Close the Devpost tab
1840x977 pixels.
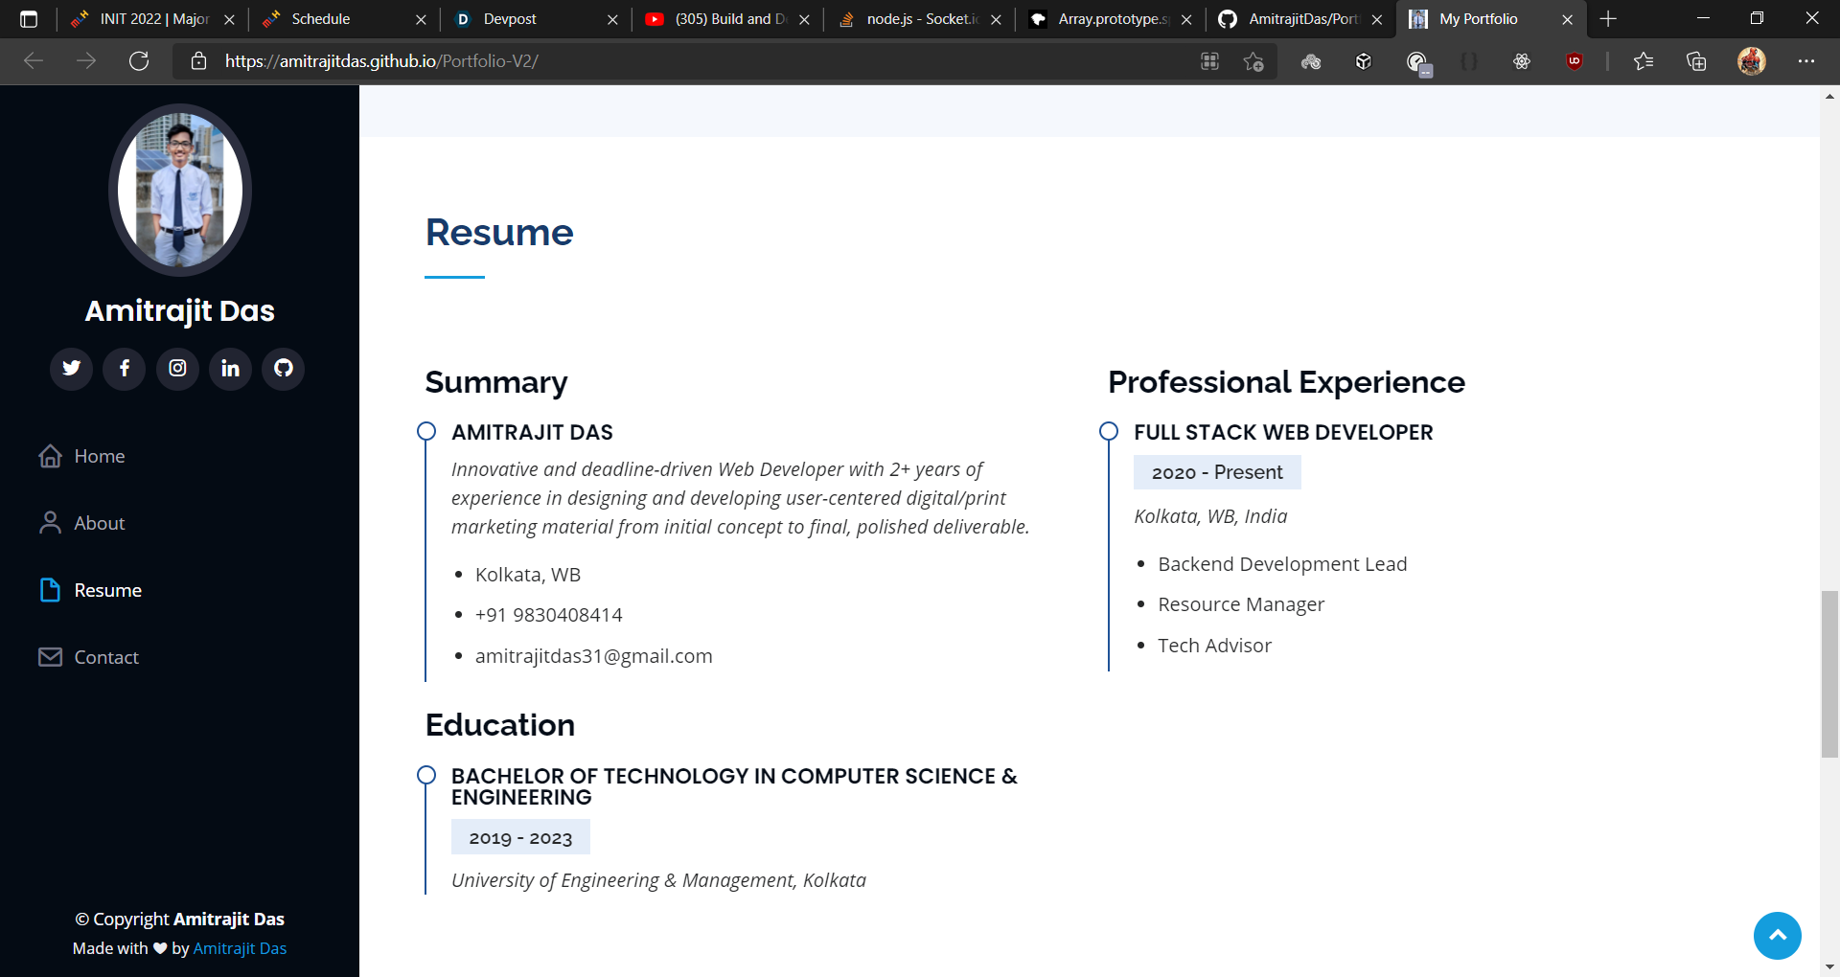point(612,19)
